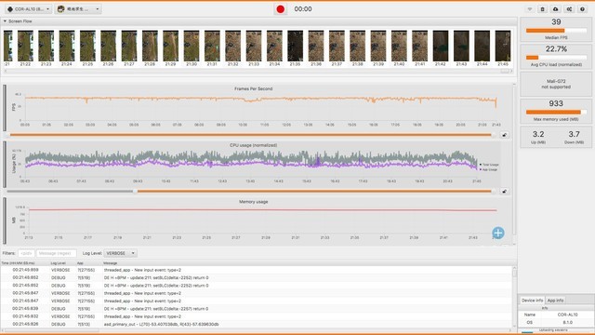Click the Mali-G72 not supported panel
Image resolution: width=595 pixels, height=335 pixels.
click(556, 84)
